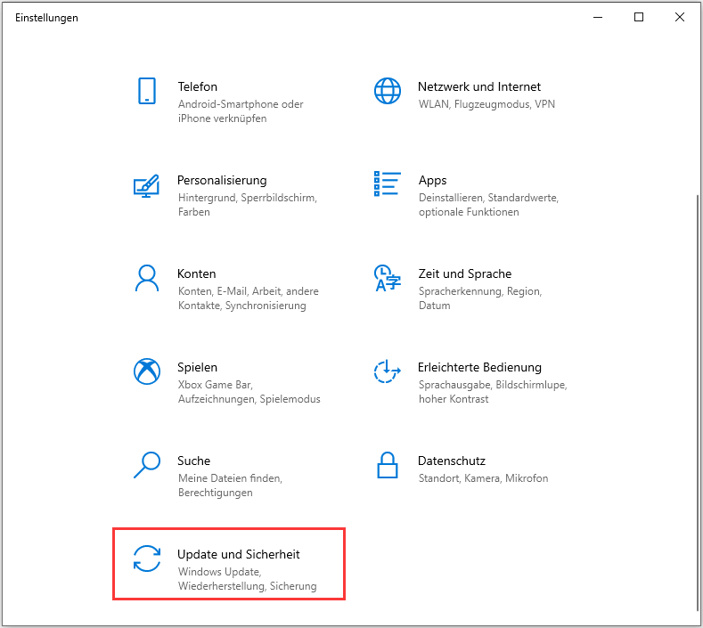Image resolution: width=703 pixels, height=628 pixels.
Task: Minimize the Einstellungen window
Action: point(598,17)
